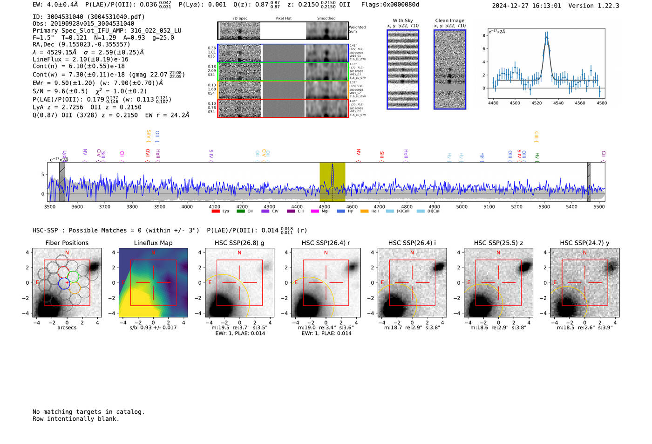Click the hatched gray band near 5460Å
The height and width of the screenshot is (444, 652).
coord(589,182)
